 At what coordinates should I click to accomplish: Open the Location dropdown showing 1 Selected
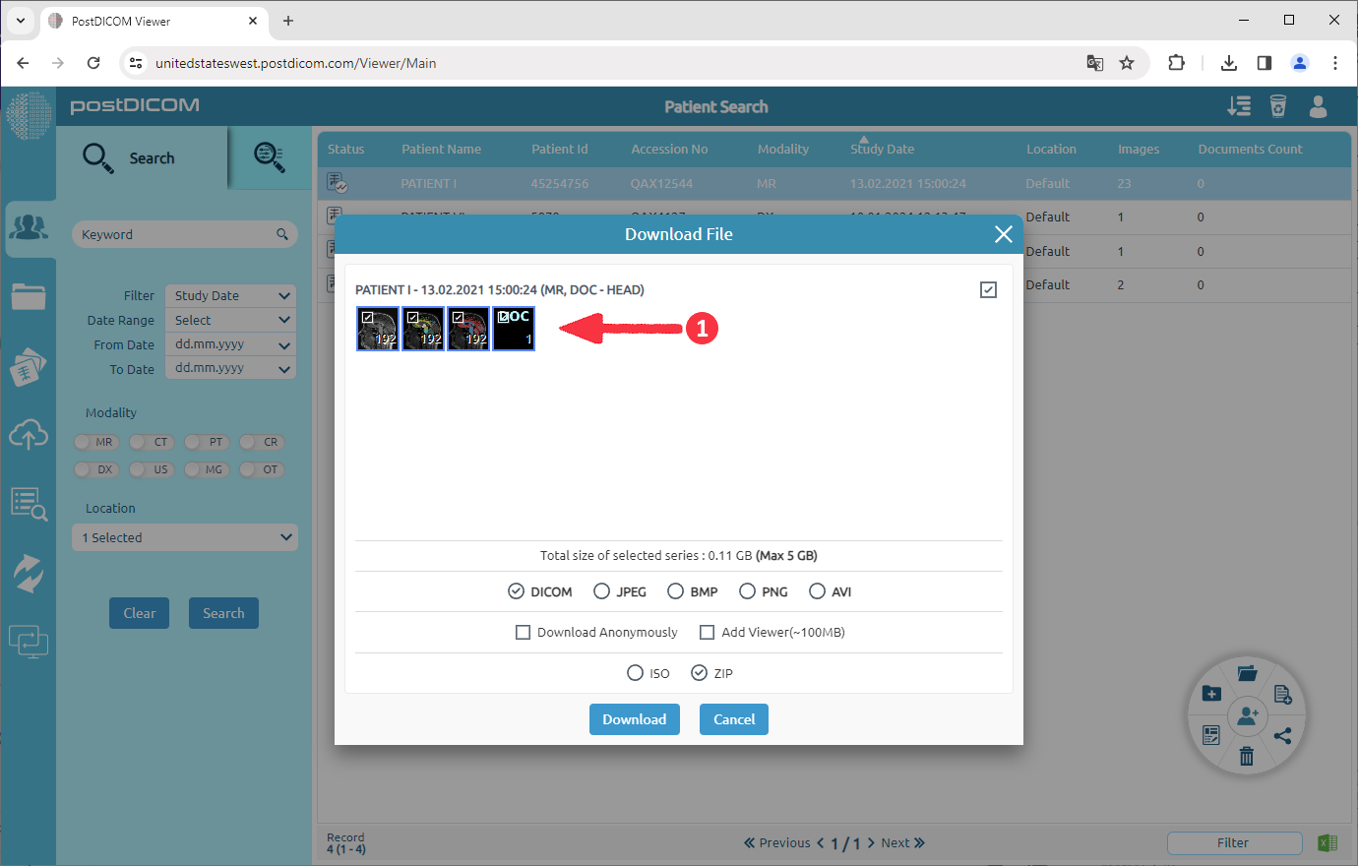pos(184,536)
